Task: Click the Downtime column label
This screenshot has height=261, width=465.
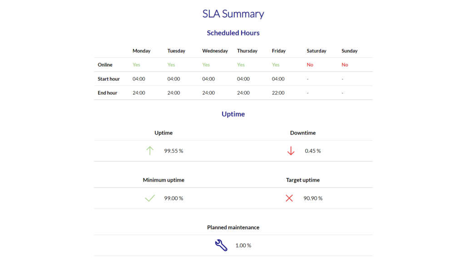Action: (x=303, y=133)
